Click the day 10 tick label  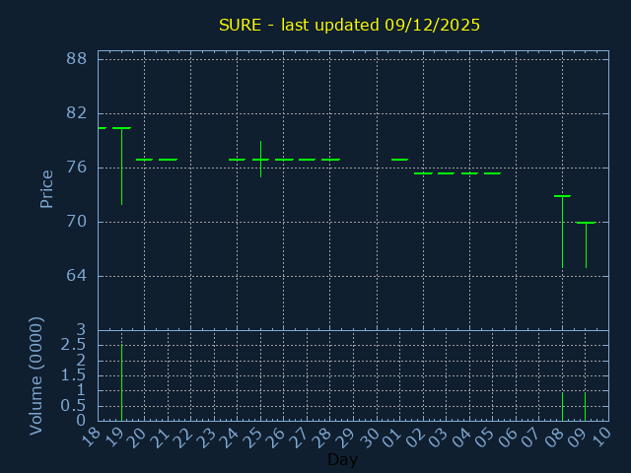click(x=602, y=439)
